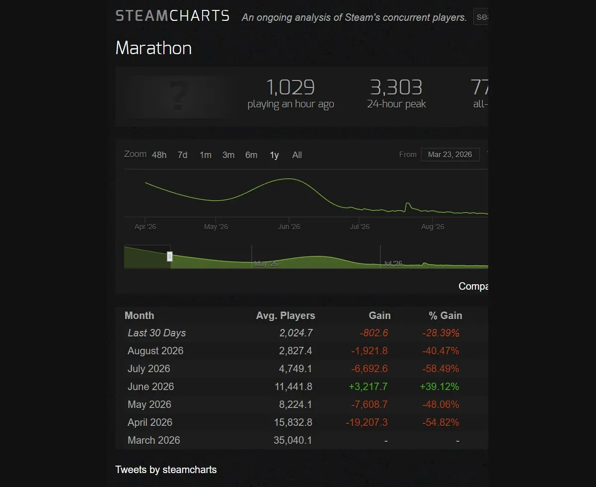Click the June peak on the chart line
596x487 pixels.
click(288, 179)
